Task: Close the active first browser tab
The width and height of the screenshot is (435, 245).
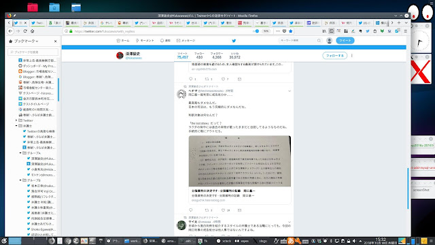Action: pos(26,22)
